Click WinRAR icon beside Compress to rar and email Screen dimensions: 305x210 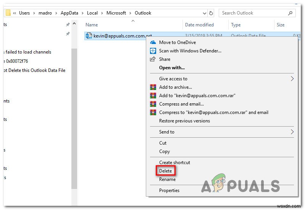[x=153, y=112]
